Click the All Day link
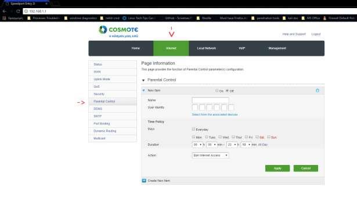The width and height of the screenshot is (357, 212). coord(263,145)
